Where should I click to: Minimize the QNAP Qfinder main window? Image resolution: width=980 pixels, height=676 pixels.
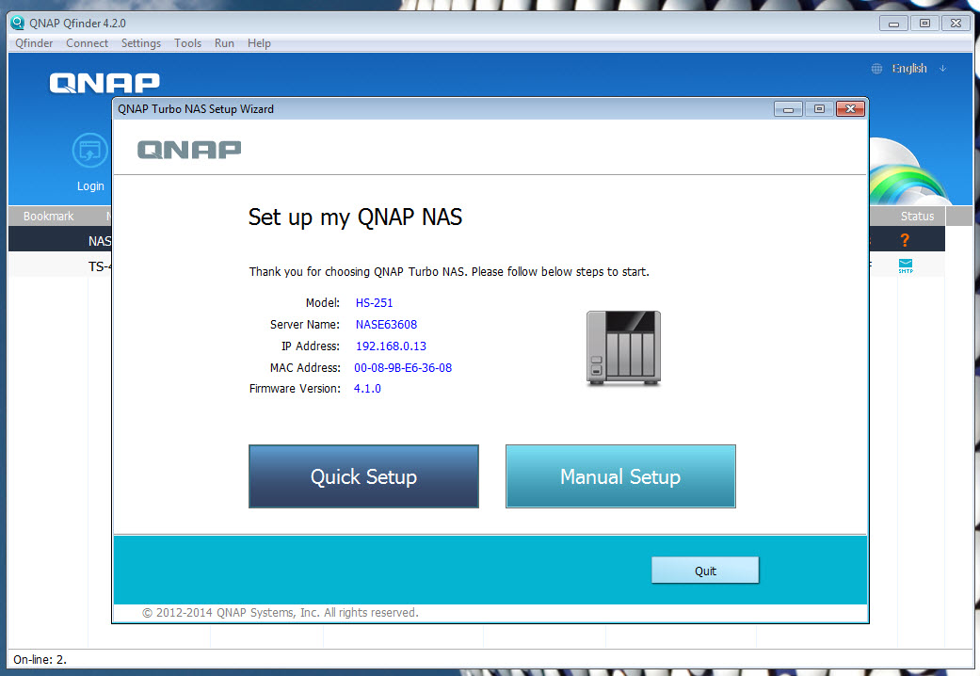pos(893,24)
